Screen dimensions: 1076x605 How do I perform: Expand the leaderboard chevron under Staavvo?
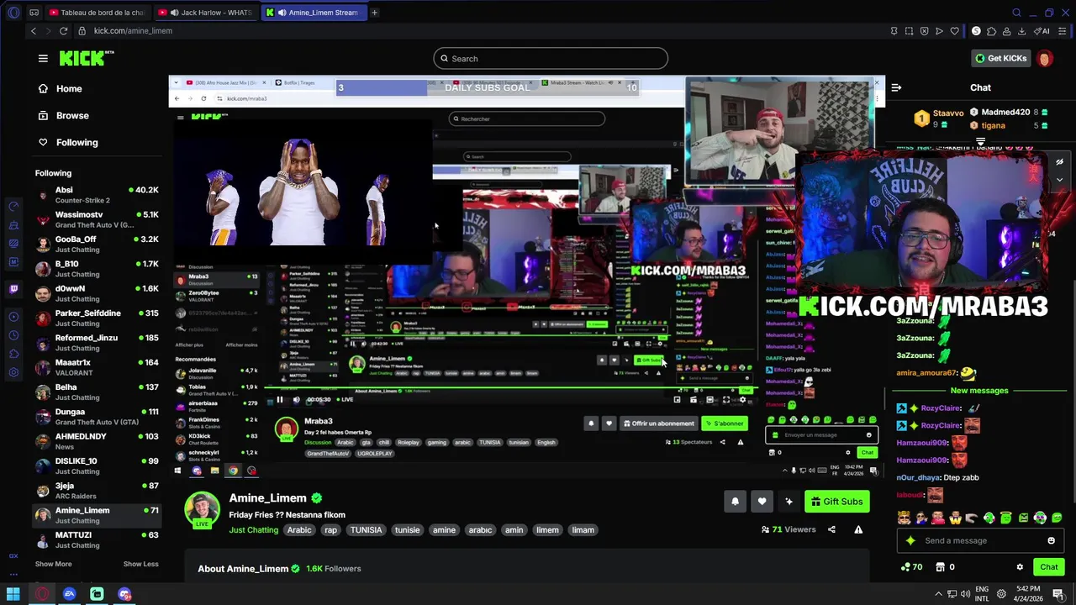(980, 141)
